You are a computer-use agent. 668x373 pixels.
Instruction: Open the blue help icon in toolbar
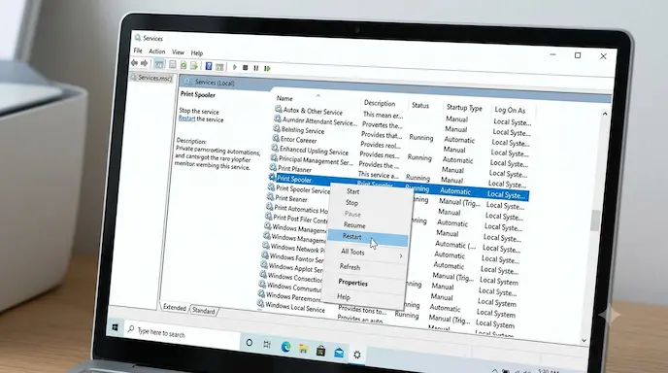click(x=209, y=66)
